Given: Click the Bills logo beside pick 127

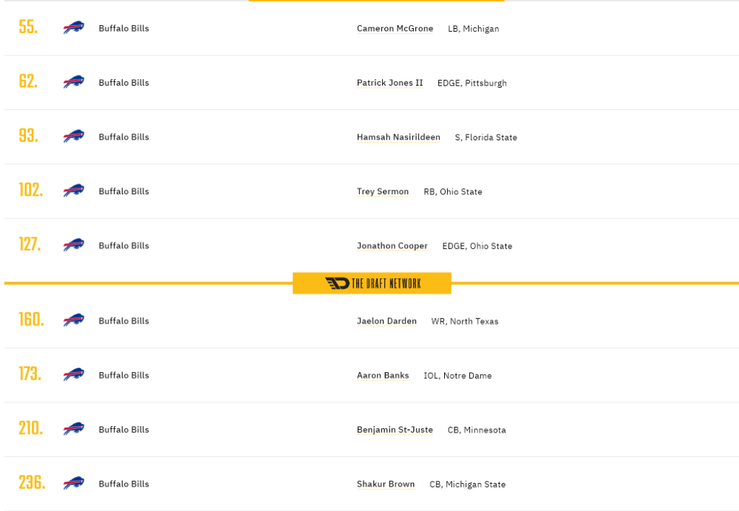Looking at the screenshot, I should tap(73, 245).
